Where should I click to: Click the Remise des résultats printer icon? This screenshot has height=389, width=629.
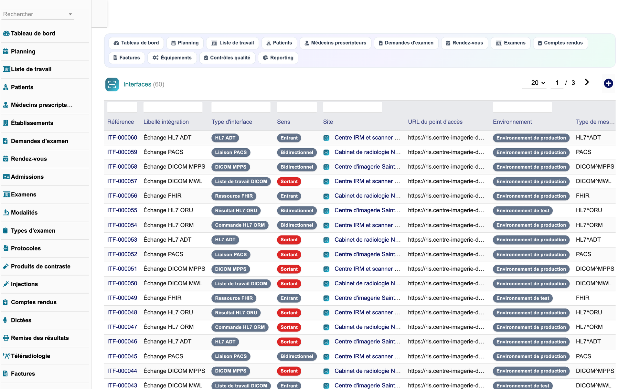(6, 338)
